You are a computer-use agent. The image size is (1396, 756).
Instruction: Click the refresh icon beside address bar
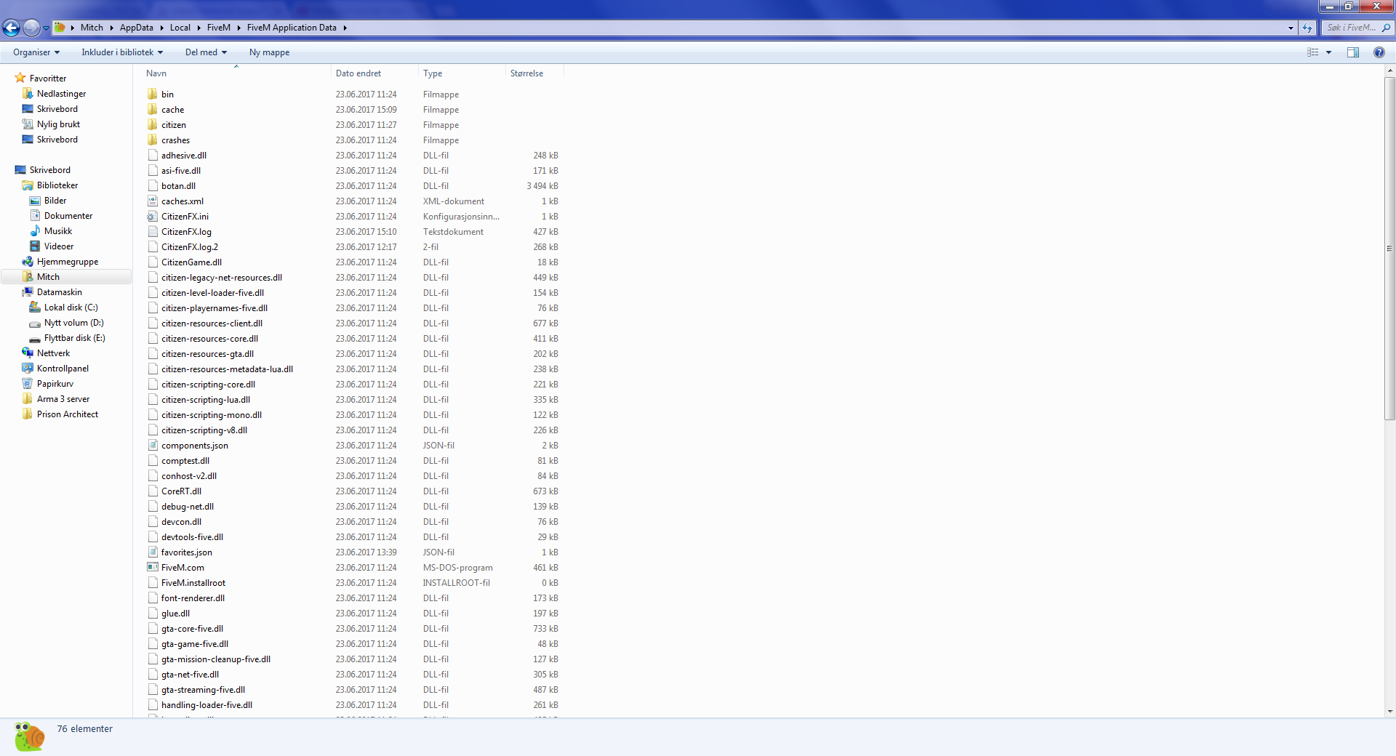[1307, 28]
